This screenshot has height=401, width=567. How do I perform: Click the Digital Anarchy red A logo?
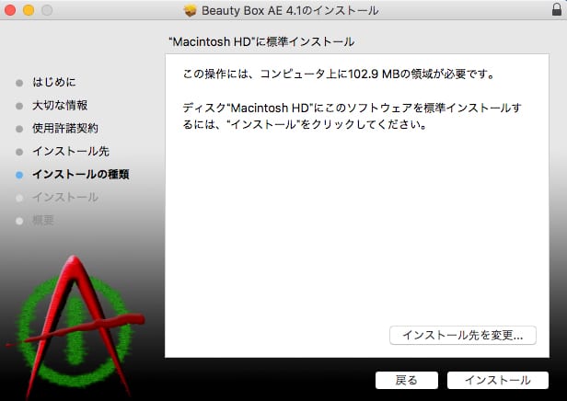tap(75, 326)
